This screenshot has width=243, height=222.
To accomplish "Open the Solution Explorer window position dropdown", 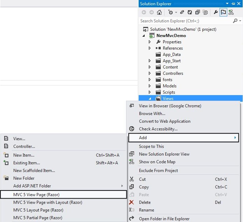I will pyautogui.click(x=227, y=3).
